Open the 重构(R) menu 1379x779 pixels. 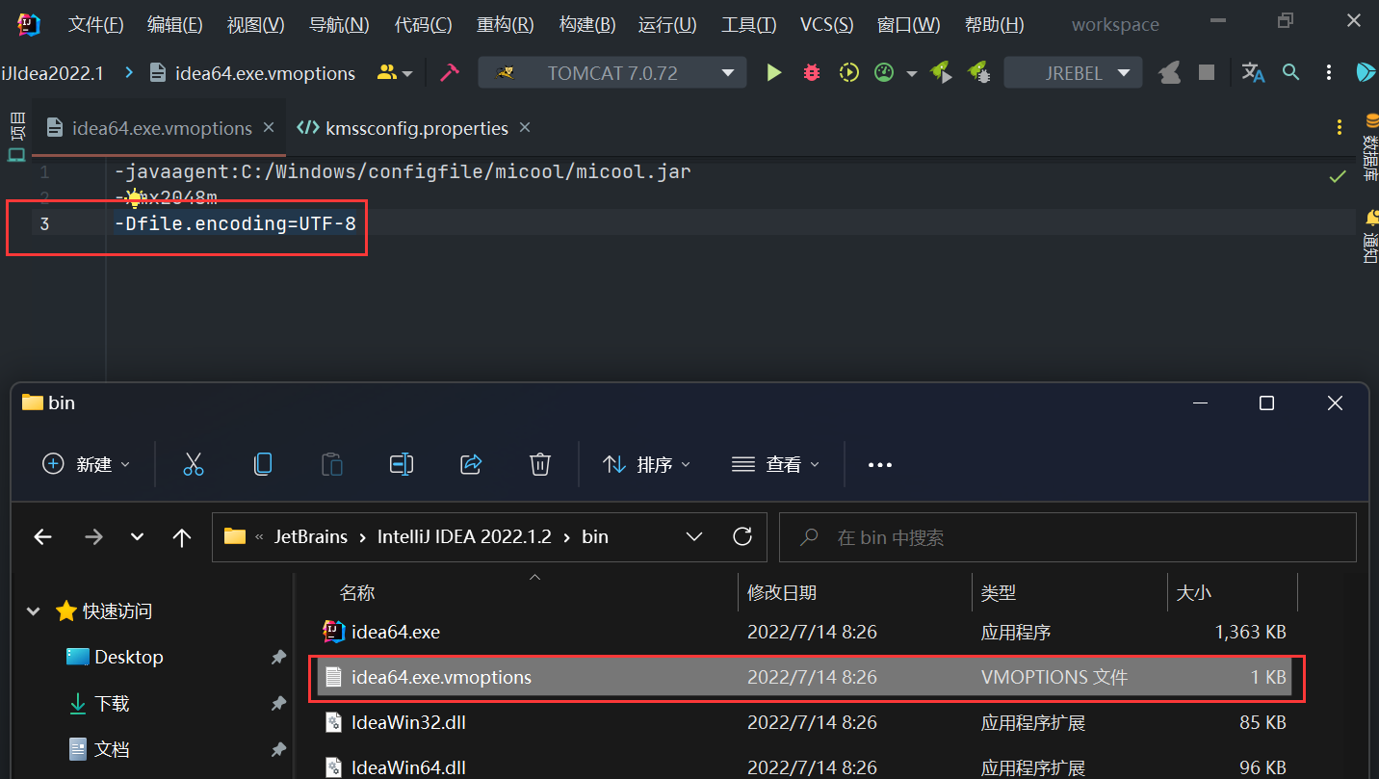(506, 25)
